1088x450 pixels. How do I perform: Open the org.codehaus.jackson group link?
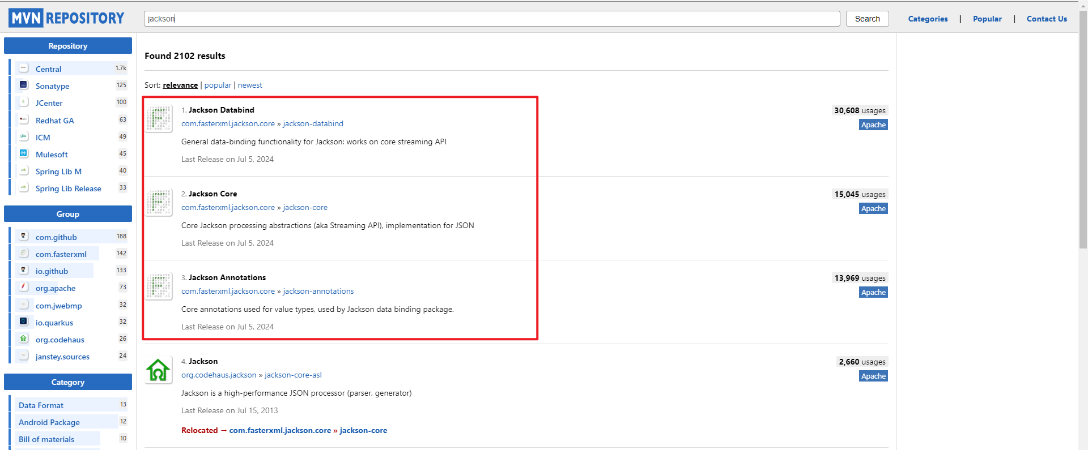(219, 375)
